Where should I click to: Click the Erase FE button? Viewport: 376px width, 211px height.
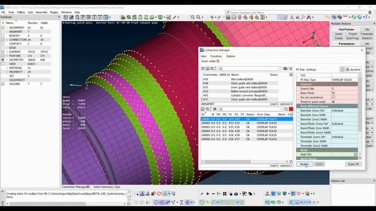353,164
